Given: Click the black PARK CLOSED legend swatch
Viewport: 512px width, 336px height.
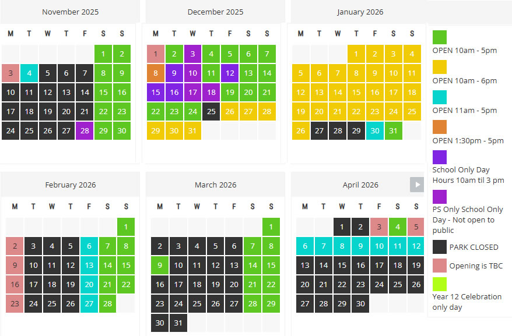Looking at the screenshot, I should pos(440,247).
